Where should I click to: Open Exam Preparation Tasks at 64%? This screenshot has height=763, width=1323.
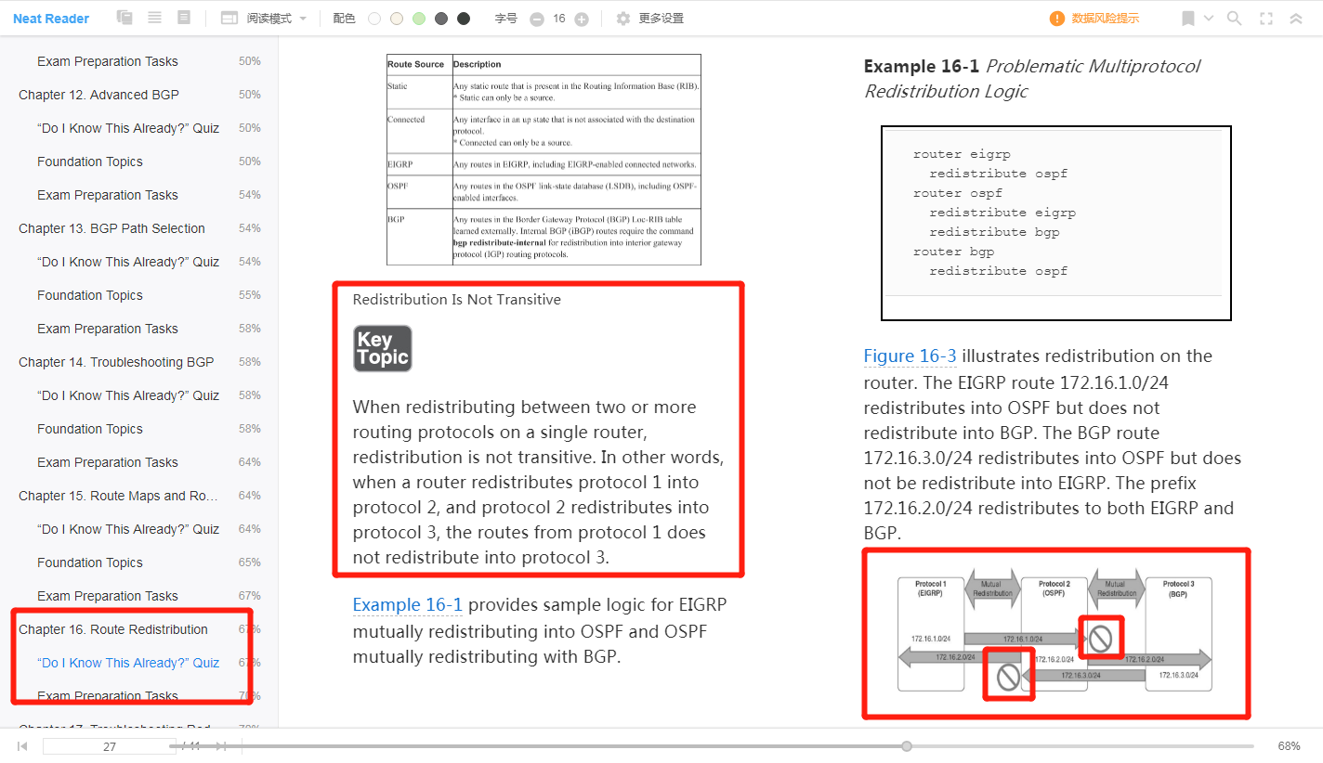point(108,462)
